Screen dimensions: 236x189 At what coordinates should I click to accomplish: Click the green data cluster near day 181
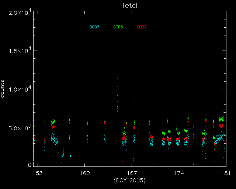click(221, 119)
